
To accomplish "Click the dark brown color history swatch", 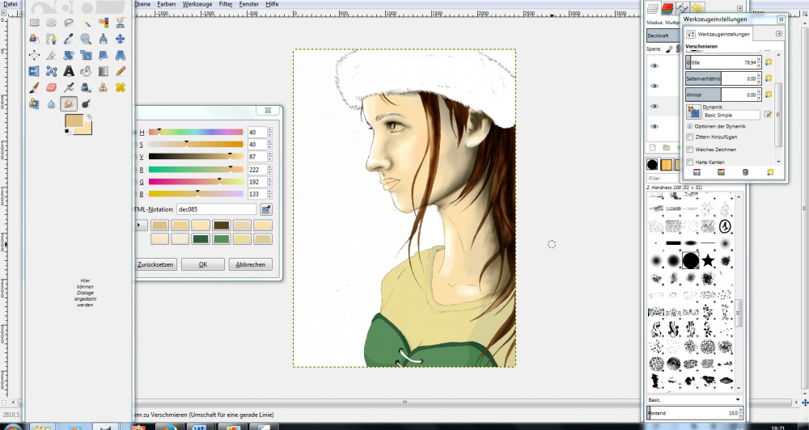I will (222, 226).
